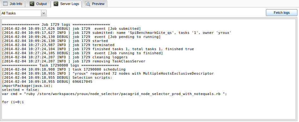This screenshot has height=122, width=299.
Task: Click the 'job 1729 terminated' log line
Action: pos(58,45)
